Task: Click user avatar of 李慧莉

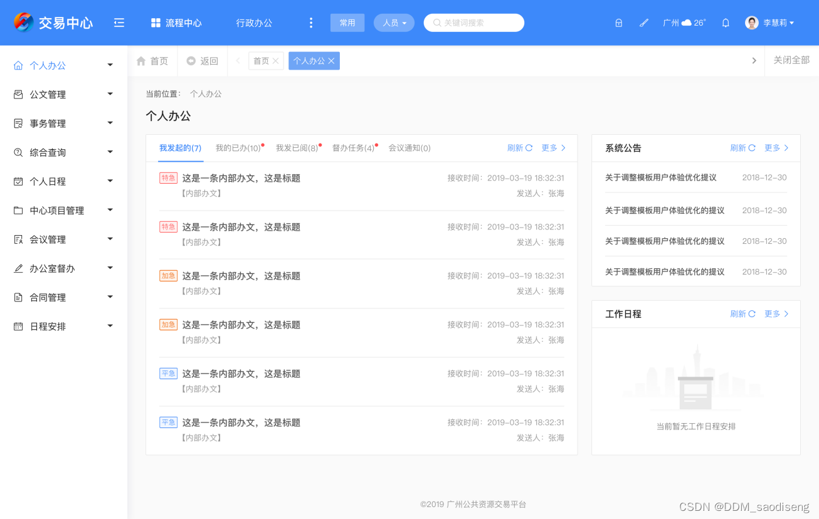Action: click(751, 23)
